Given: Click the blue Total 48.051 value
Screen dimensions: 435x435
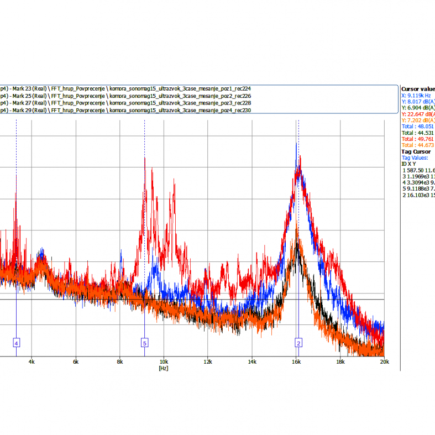Looking at the screenshot, I should pyautogui.click(x=418, y=127).
